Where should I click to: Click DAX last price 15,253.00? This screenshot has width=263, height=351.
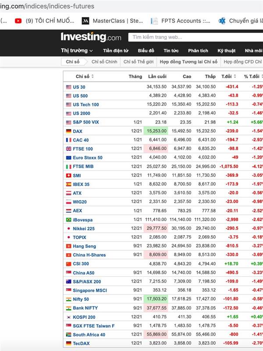click(156, 131)
